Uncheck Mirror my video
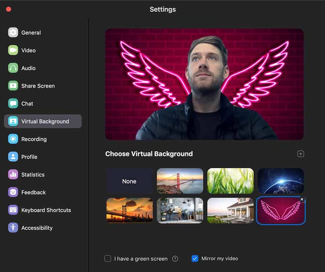 195,259
